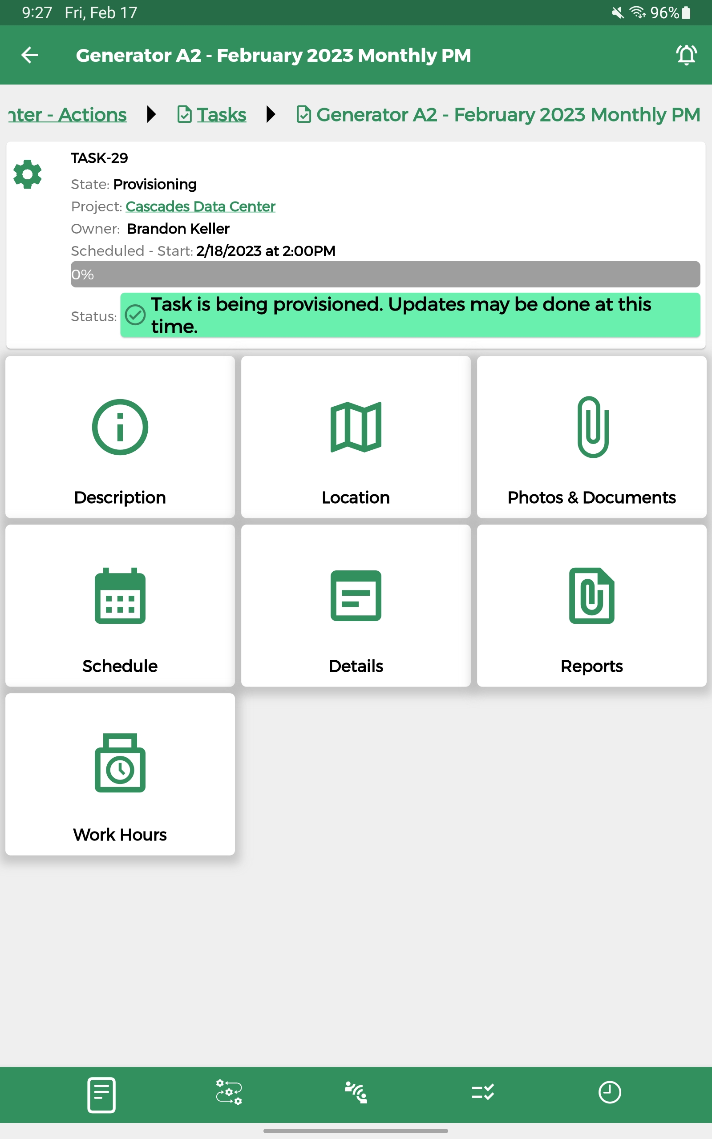
Task: Open the Location map tile
Action: [x=356, y=437]
